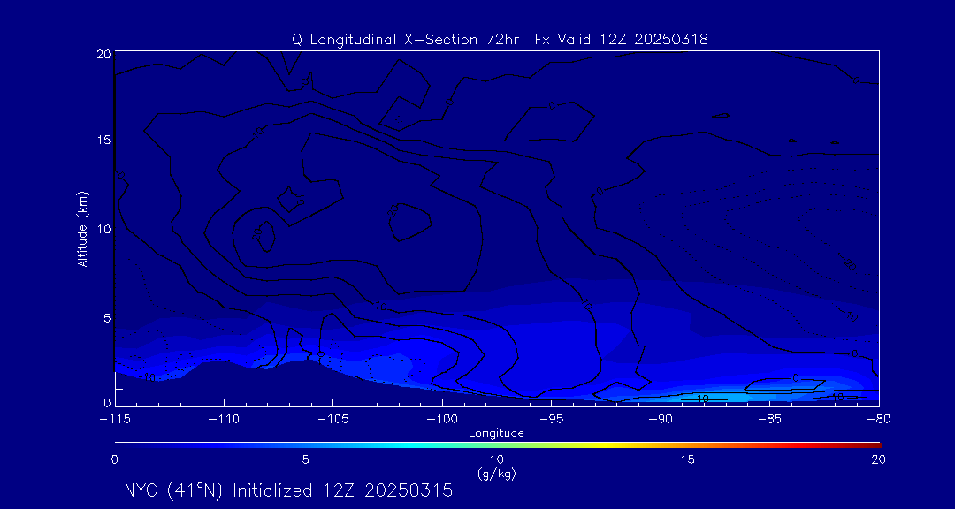
Task: Click the longitude tick label -100
Action: [442, 420]
